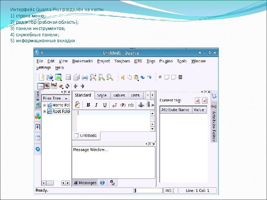267x200 pixels.
Task: Click the Attribute Name column header
Action: click(x=175, y=110)
